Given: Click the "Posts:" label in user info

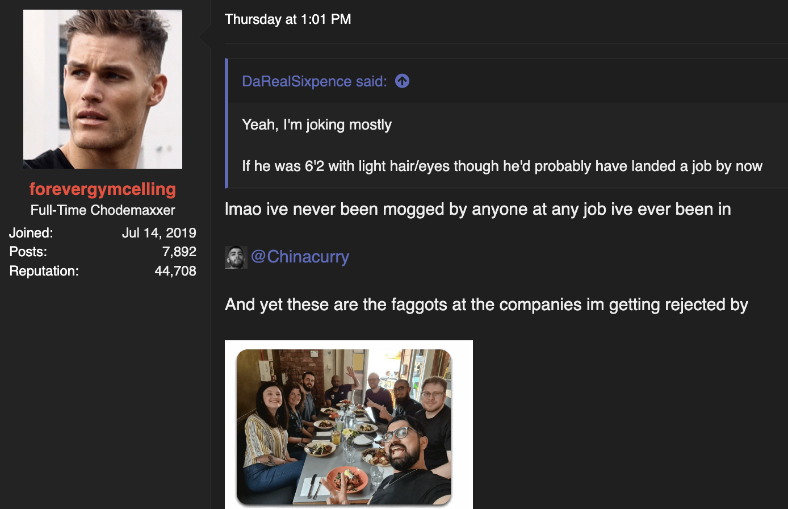Looking at the screenshot, I should [x=28, y=252].
